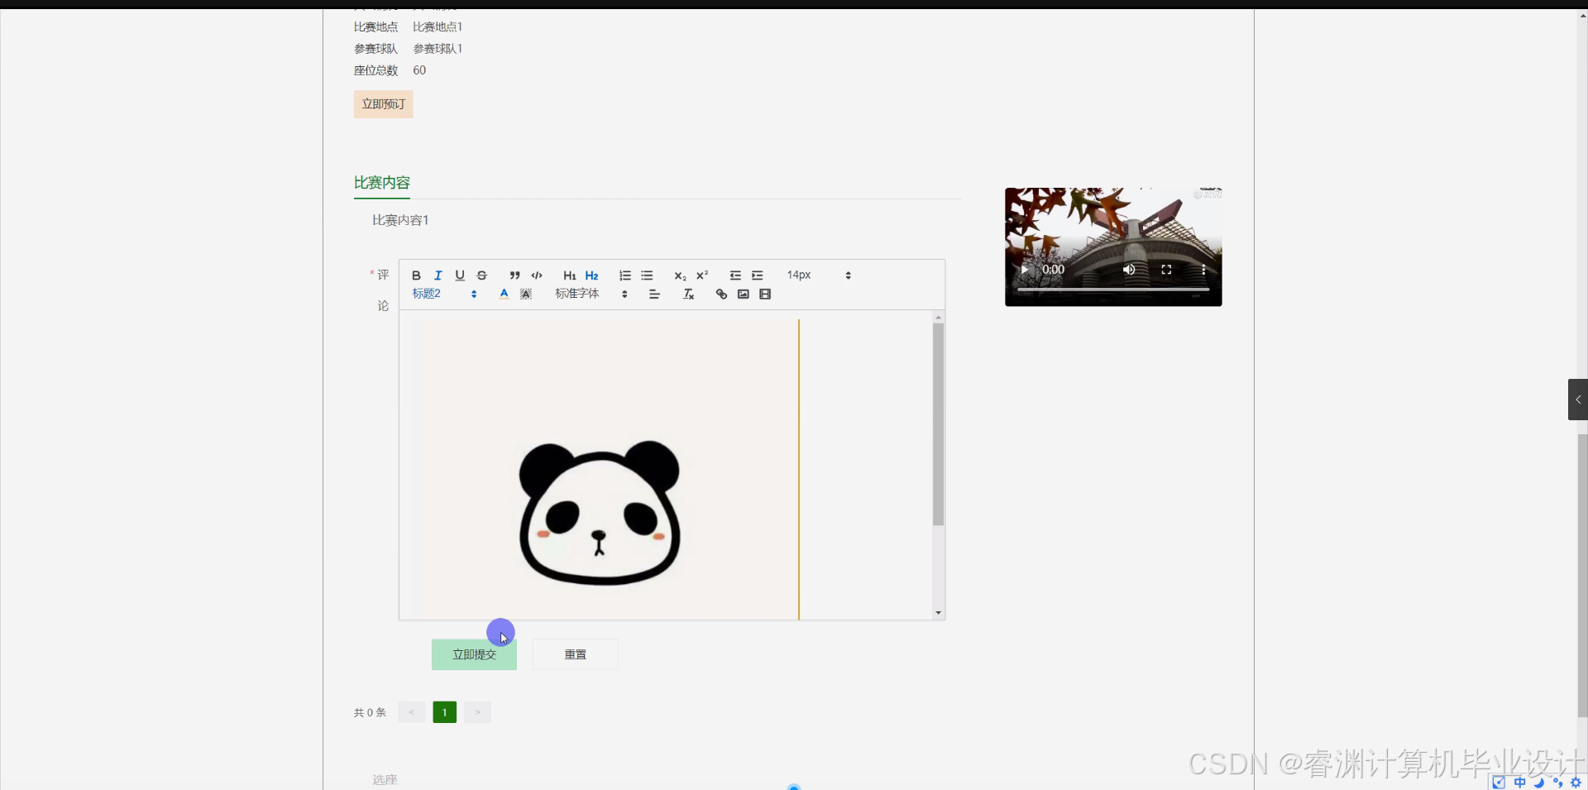Create a numbered ordered list
This screenshot has width=1588, height=790.
click(x=625, y=275)
